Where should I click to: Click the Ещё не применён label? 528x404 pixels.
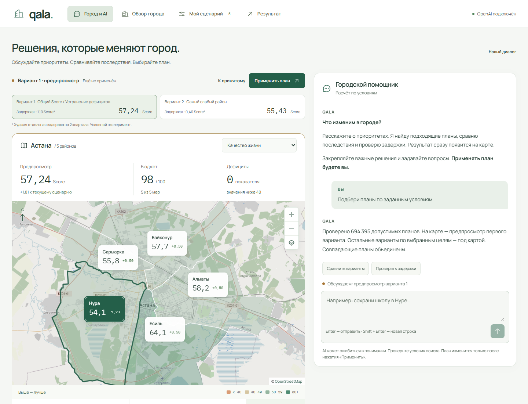click(x=99, y=81)
